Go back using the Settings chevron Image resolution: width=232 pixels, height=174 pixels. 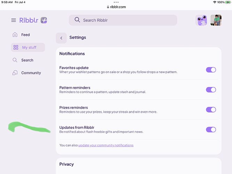(61, 38)
